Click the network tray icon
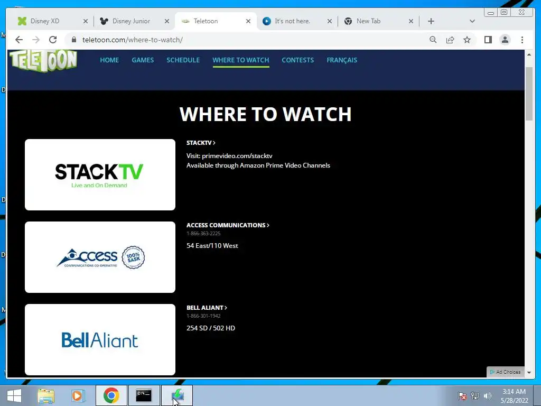541x406 pixels. (475, 396)
